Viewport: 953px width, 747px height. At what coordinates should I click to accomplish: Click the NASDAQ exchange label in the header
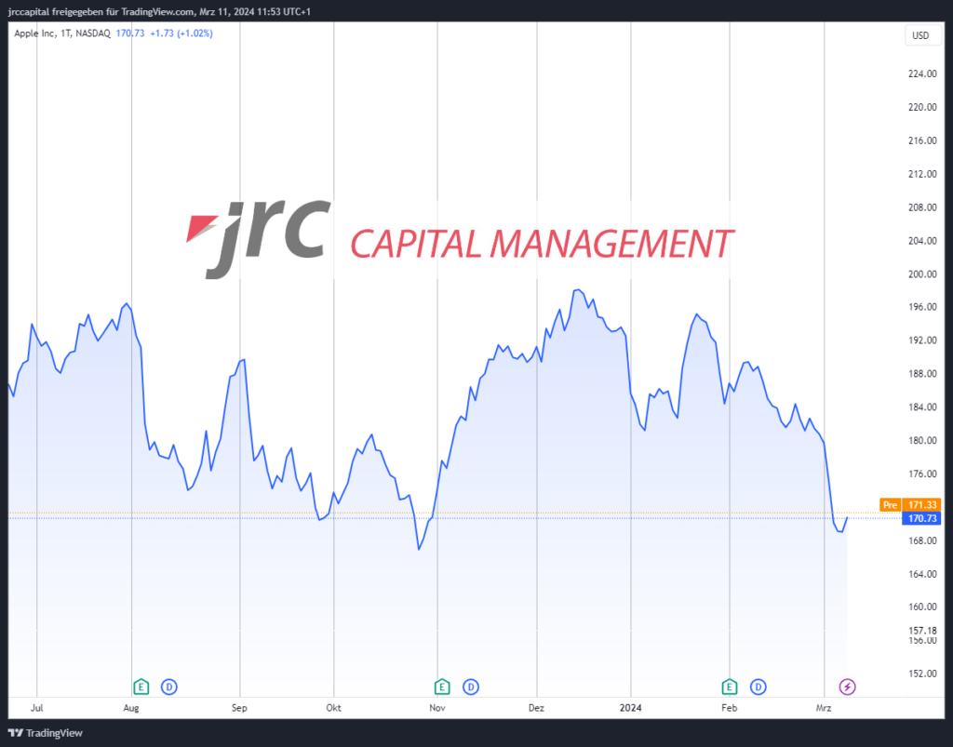click(x=93, y=33)
